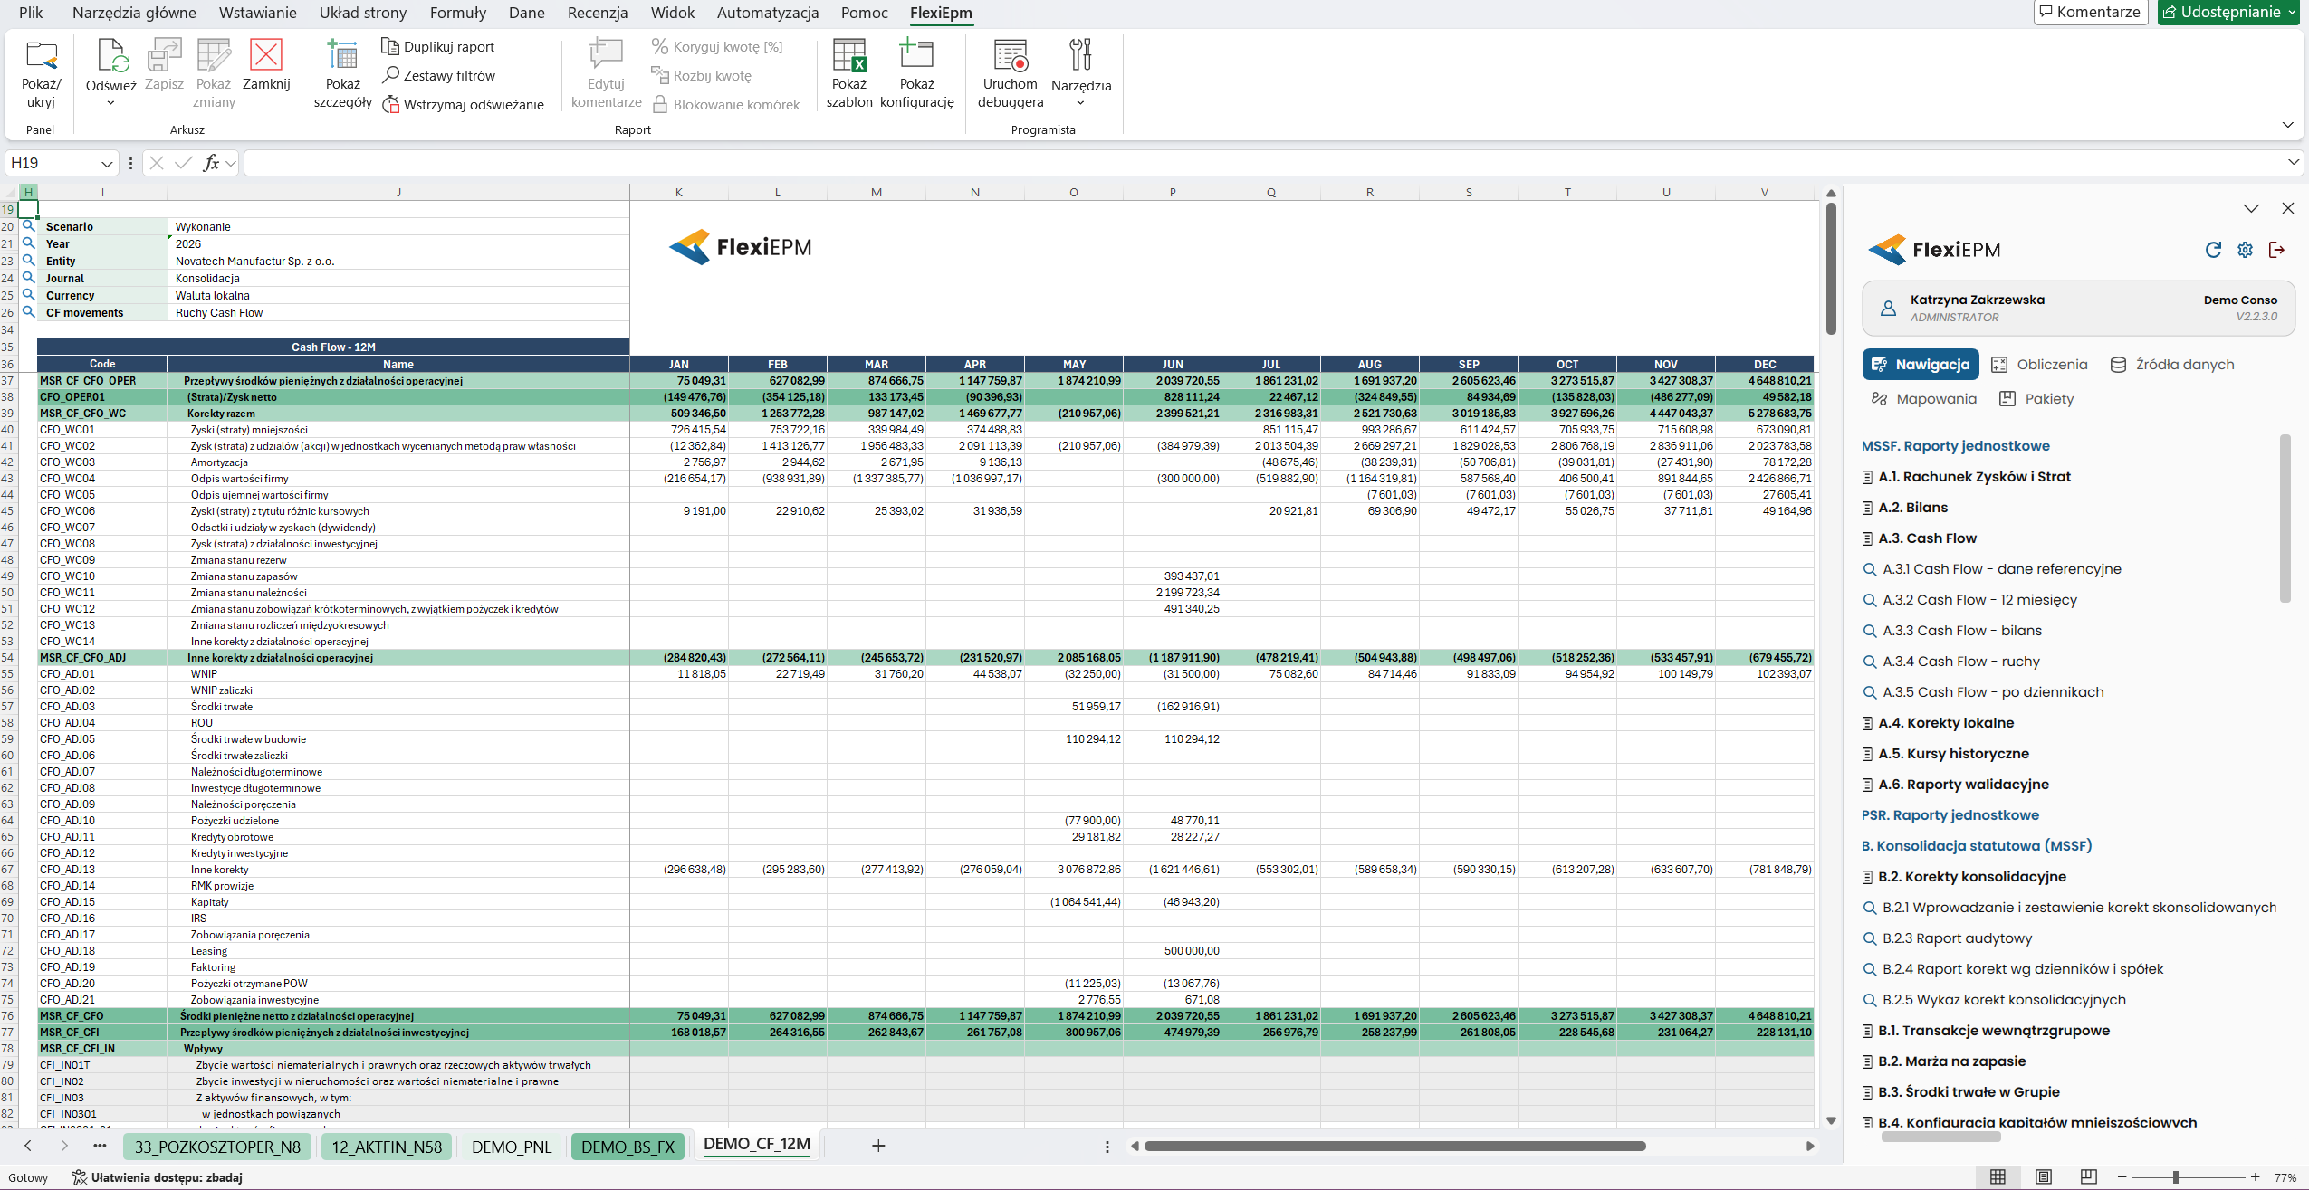This screenshot has width=2309, height=1190.
Task: Click the Pokaż/ukryj panel icon
Action: click(x=41, y=55)
